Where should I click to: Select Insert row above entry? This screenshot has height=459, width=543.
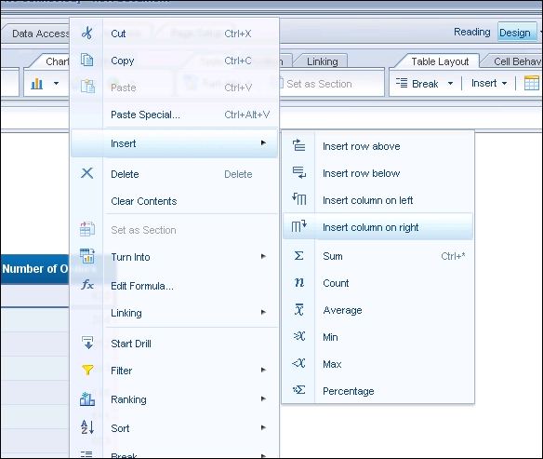click(377, 146)
